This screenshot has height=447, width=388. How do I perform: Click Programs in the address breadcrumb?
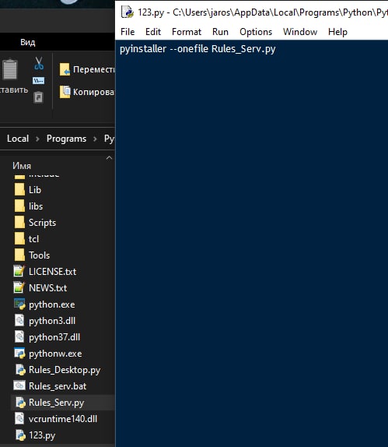point(66,139)
